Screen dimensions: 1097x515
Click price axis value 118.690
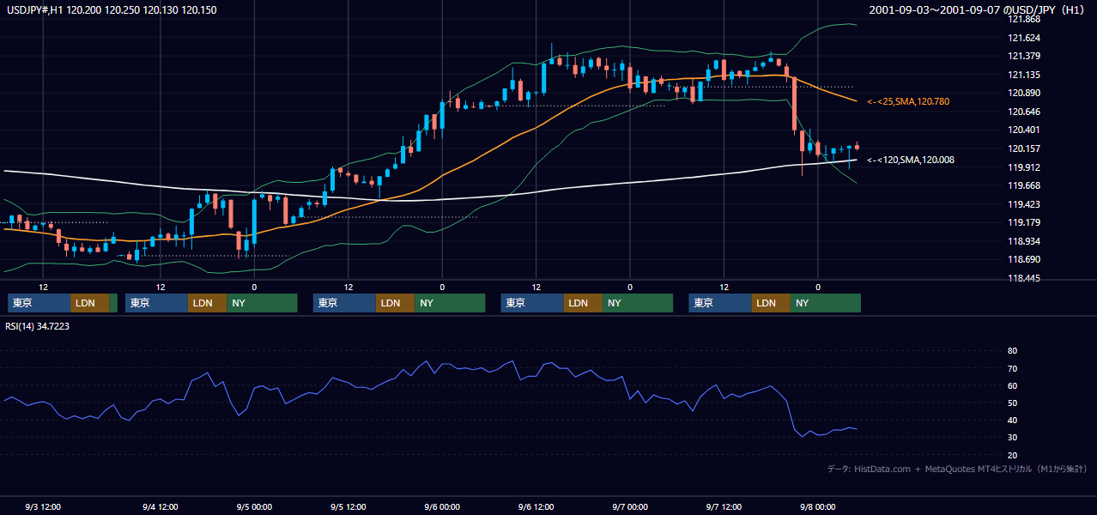coord(1023,259)
